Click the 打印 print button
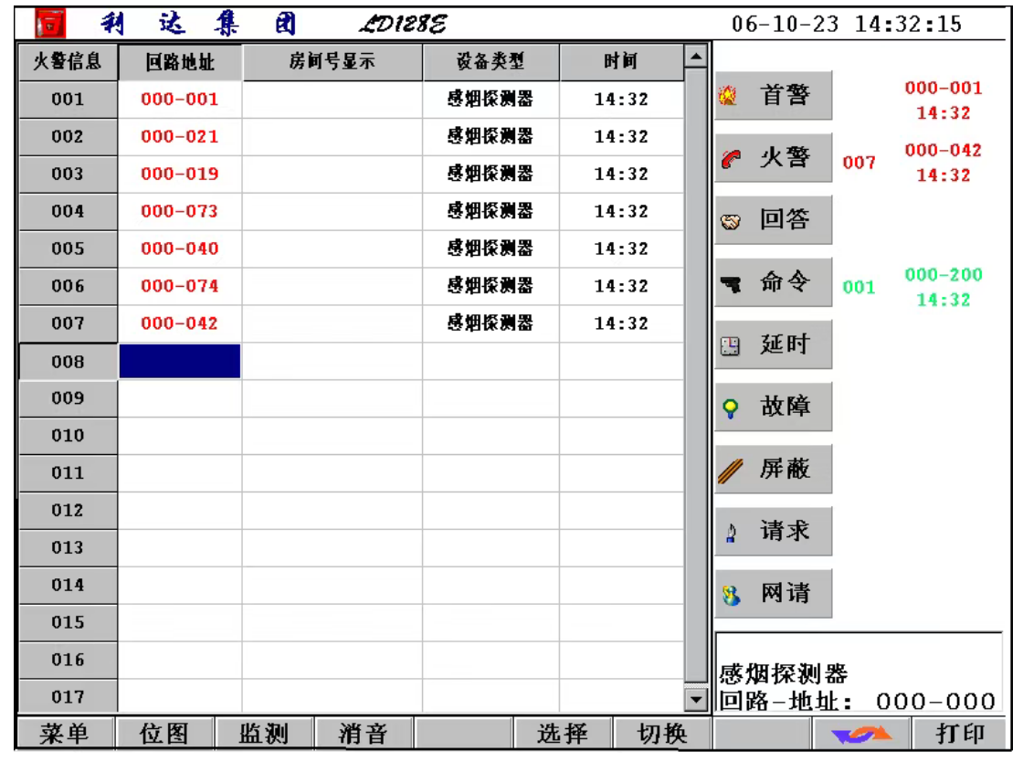Image resolution: width=1023 pixels, height=762 pixels. click(x=961, y=735)
